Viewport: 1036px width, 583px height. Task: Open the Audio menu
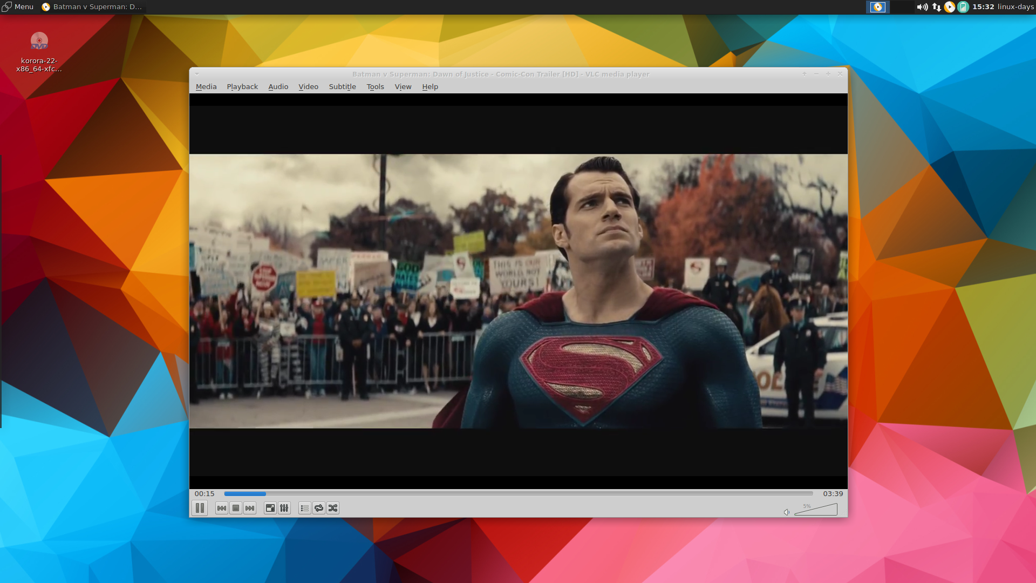coord(278,86)
